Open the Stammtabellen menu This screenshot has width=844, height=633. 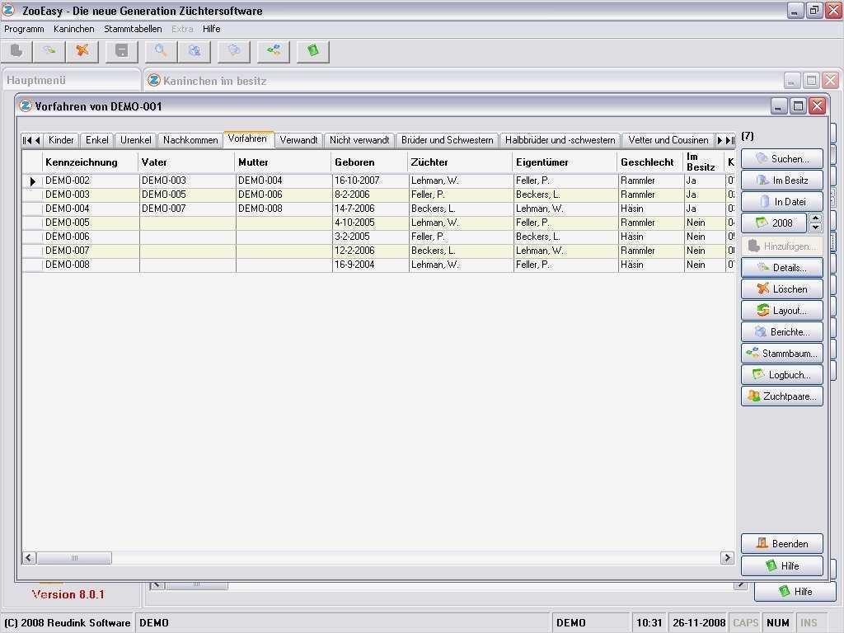(x=133, y=29)
